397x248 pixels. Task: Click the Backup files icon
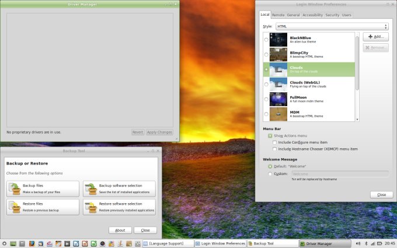coord(14,188)
